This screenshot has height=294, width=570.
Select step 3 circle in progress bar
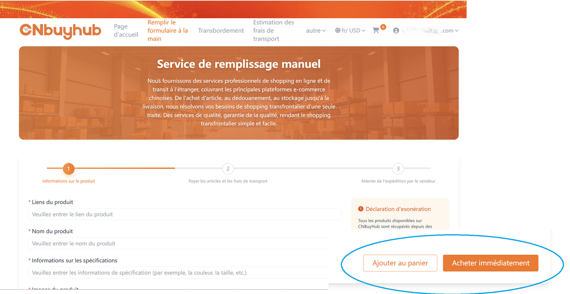coord(398,169)
